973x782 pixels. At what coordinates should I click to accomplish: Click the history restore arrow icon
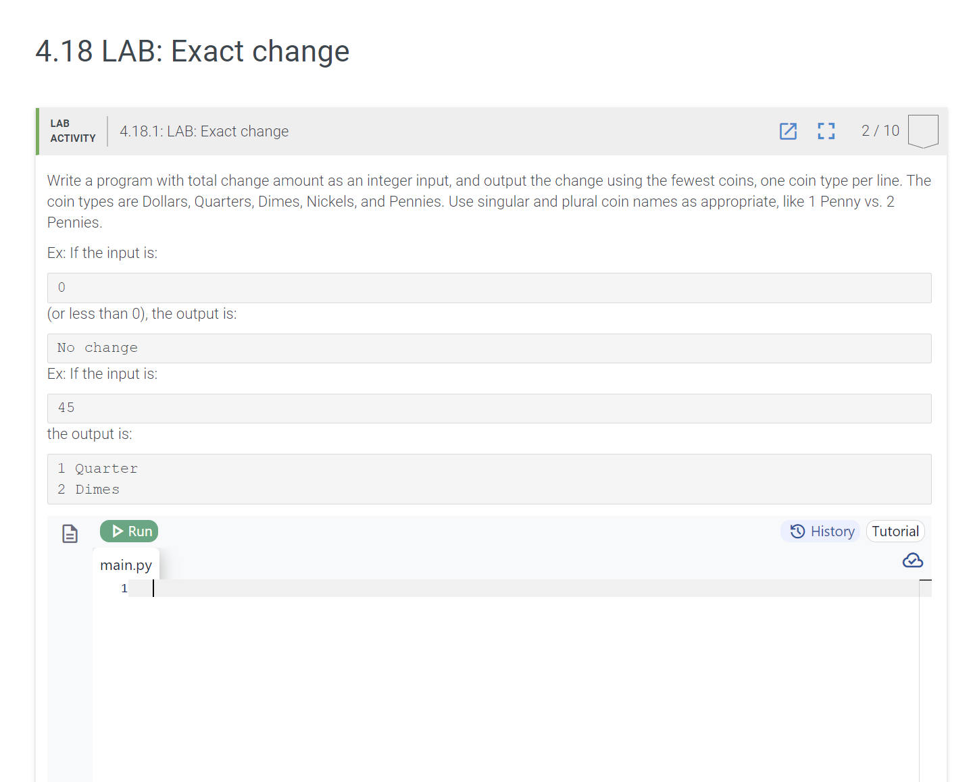click(797, 531)
